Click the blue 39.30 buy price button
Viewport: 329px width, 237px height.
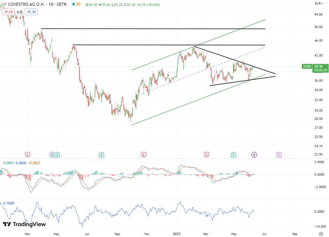(x=32, y=12)
